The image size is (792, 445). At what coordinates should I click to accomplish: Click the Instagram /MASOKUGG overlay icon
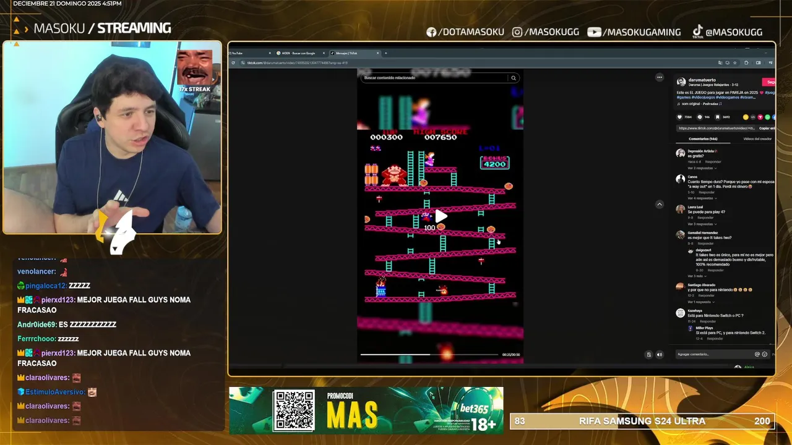[517, 32]
